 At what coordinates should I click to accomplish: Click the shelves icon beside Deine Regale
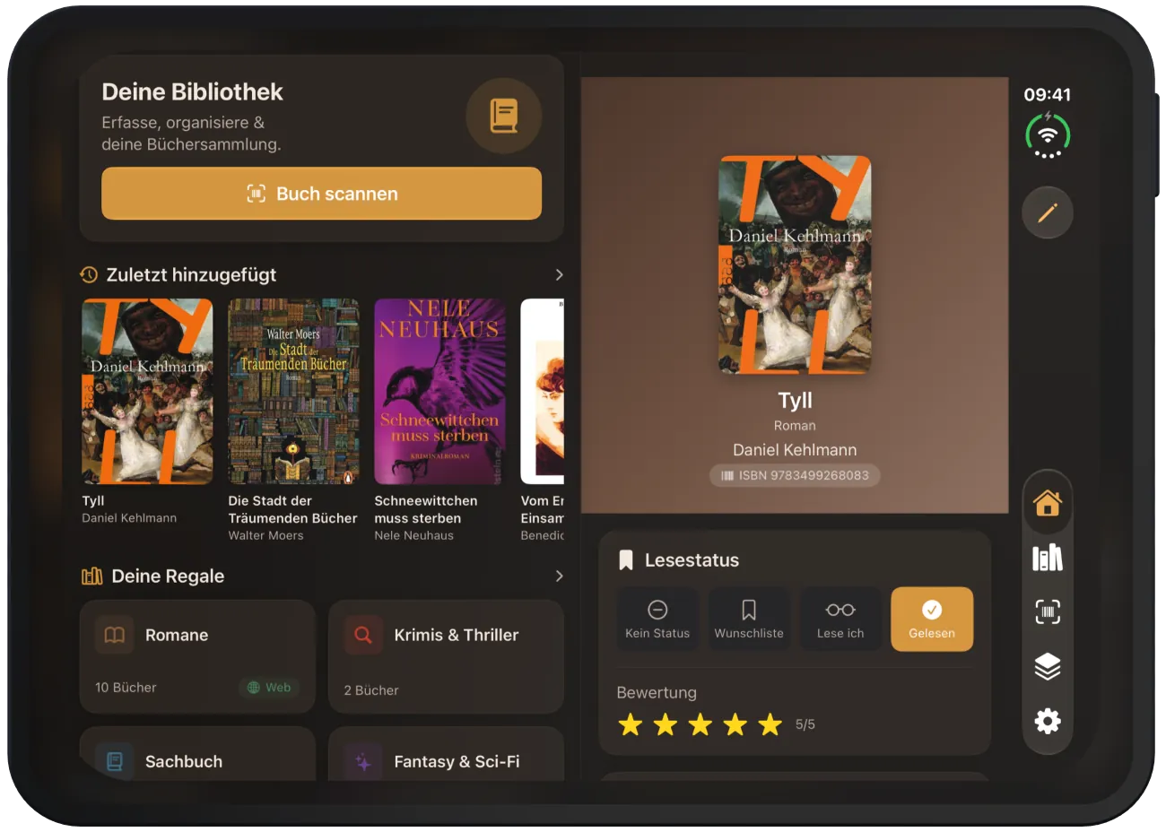(91, 576)
